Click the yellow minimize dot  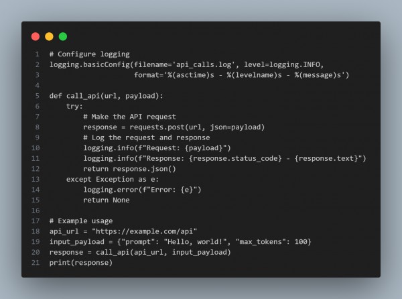click(x=49, y=36)
